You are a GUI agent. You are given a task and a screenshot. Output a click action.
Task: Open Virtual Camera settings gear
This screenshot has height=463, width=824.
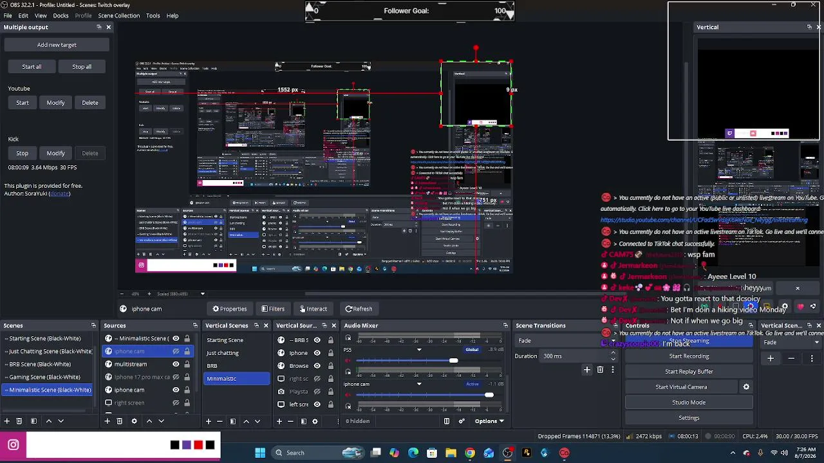[746, 387]
